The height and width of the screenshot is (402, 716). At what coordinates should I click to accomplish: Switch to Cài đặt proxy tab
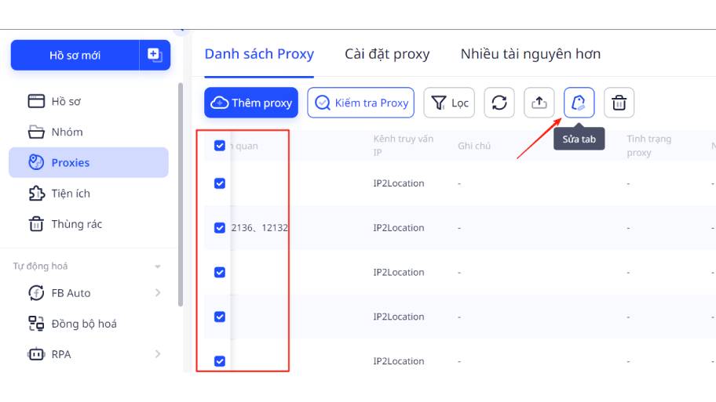pos(387,54)
